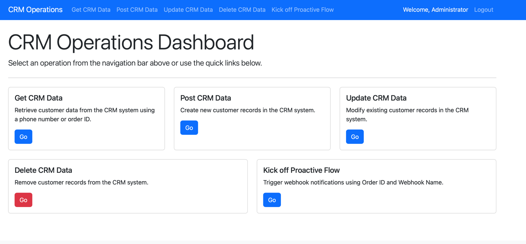Screen dimensions: 526x244
Task: Go to Update CRM Data navbar link
Action: 188,10
